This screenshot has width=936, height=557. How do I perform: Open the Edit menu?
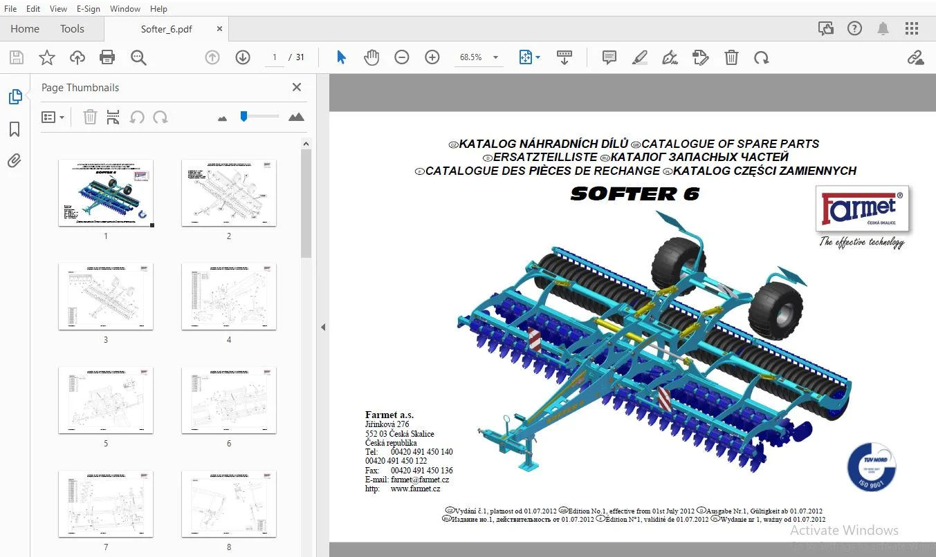[x=33, y=9]
